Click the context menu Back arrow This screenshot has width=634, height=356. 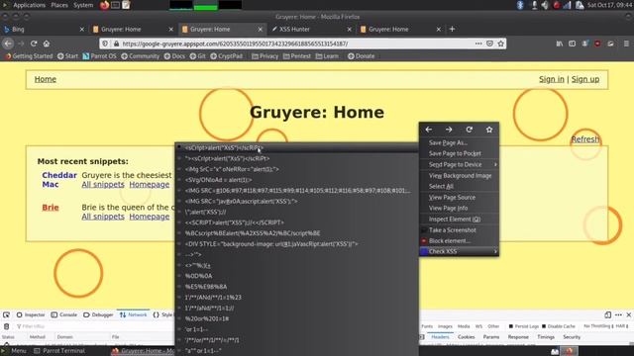pos(429,130)
